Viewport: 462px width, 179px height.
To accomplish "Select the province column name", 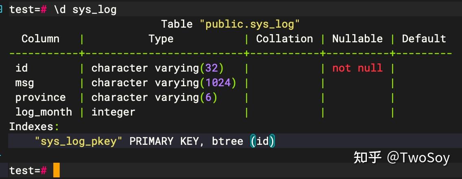I will click(x=40, y=97).
